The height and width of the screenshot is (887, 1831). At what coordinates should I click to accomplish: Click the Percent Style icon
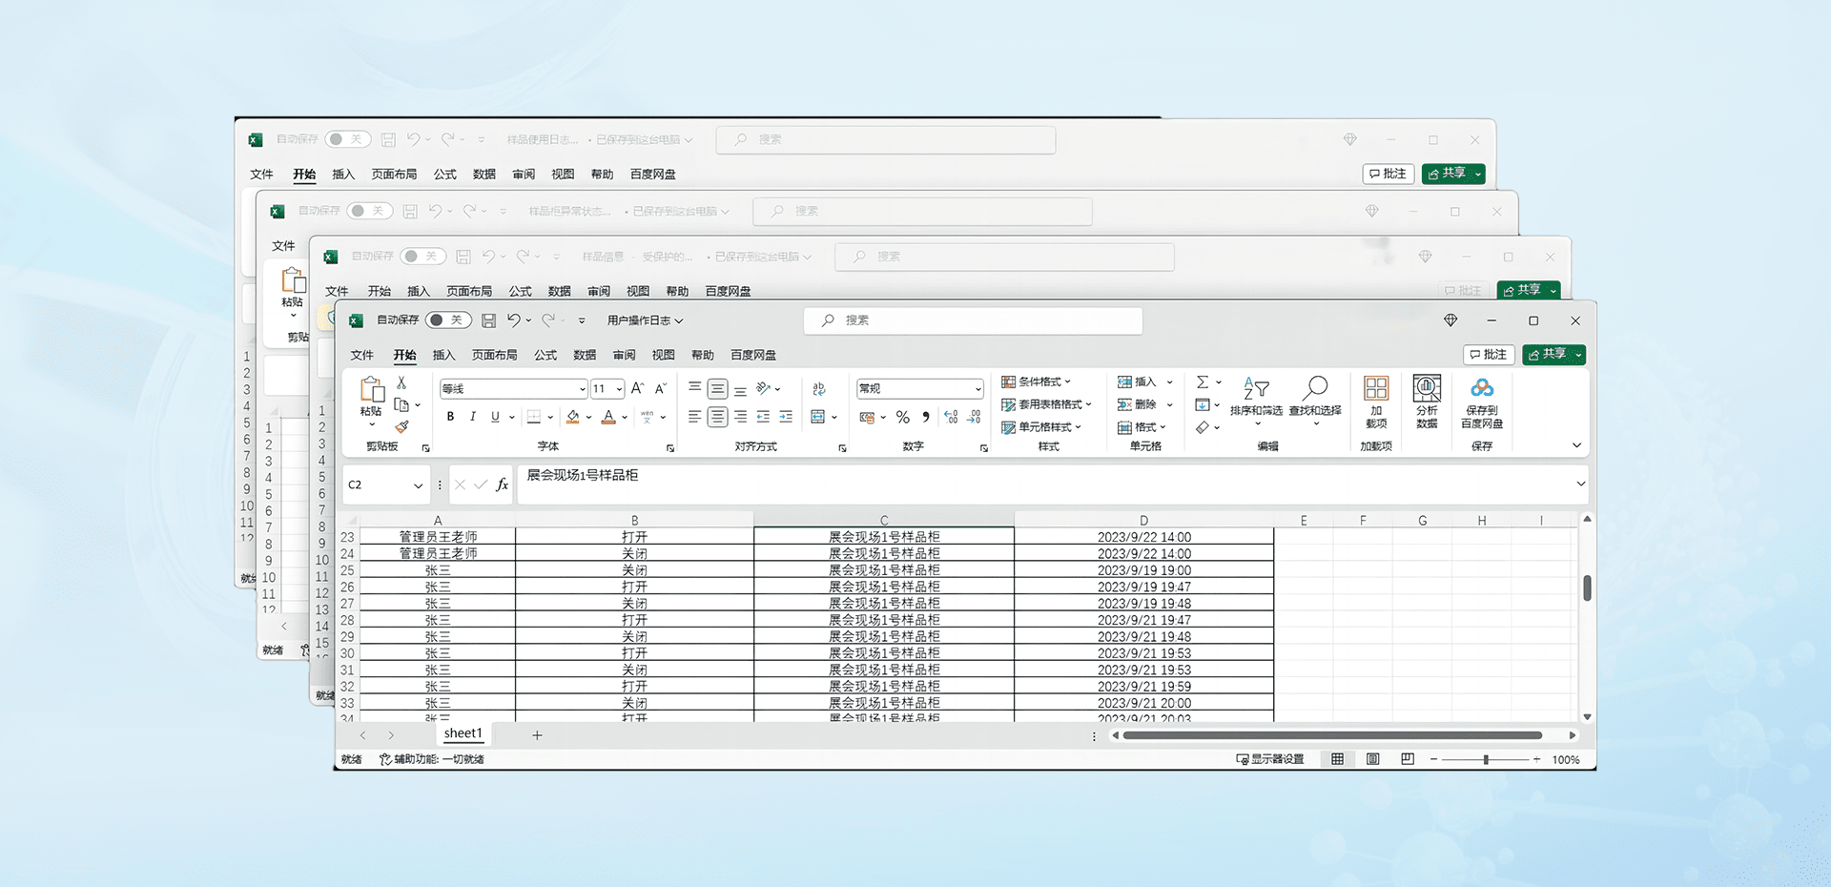[902, 417]
